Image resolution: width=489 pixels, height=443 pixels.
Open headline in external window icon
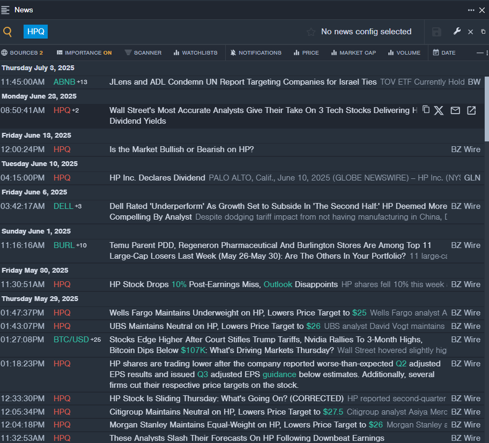471,110
